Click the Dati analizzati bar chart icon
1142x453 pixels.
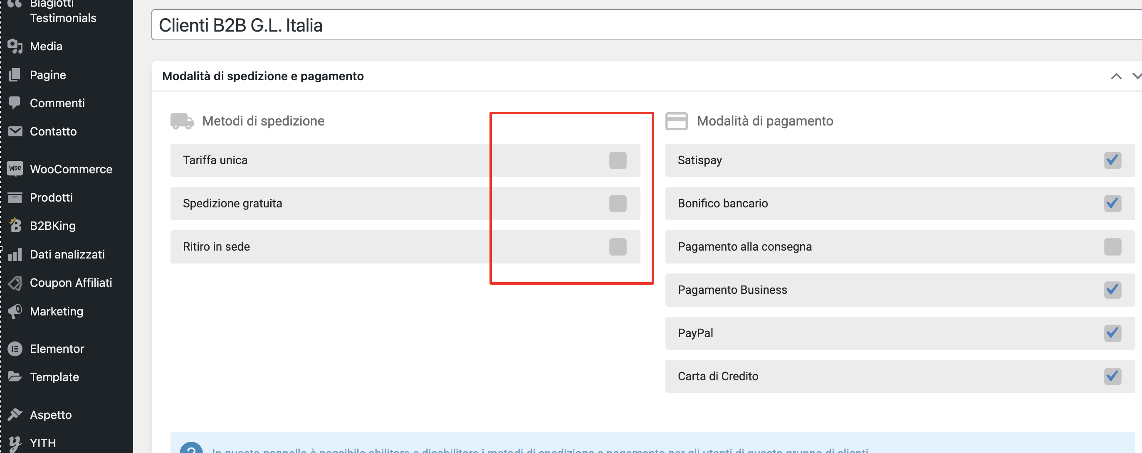pos(15,254)
